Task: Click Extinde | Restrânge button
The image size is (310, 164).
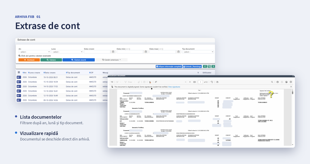Action: click(x=192, y=67)
